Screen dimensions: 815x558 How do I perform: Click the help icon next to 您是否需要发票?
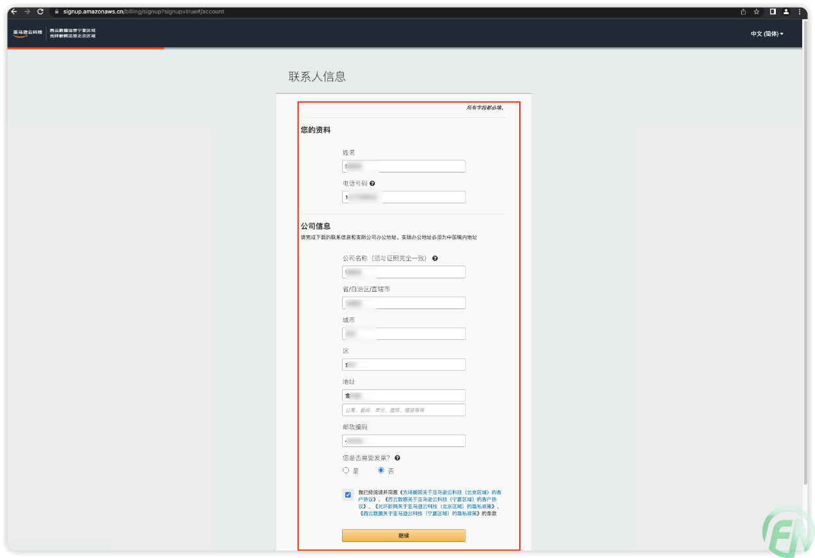pyautogui.click(x=397, y=458)
